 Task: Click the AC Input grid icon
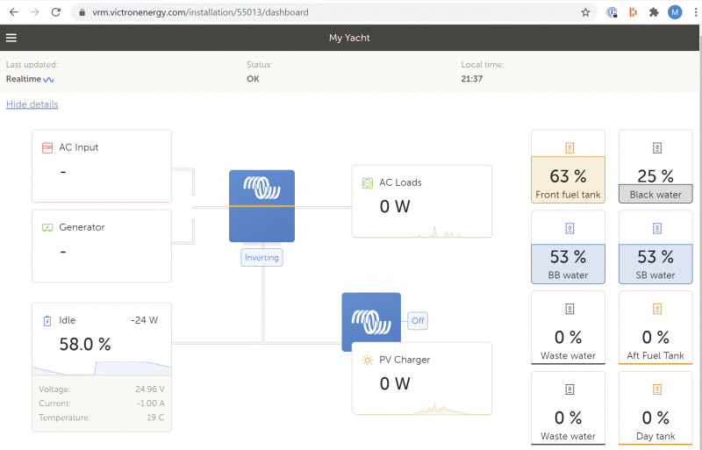47,147
